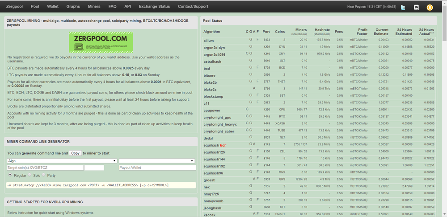Click the small empty field beside Target coins
The height and width of the screenshot is (217, 447).
point(94,168)
